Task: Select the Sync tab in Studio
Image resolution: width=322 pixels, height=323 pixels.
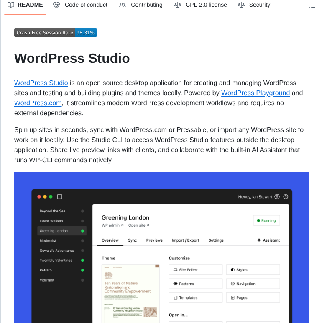Action: [x=133, y=240]
